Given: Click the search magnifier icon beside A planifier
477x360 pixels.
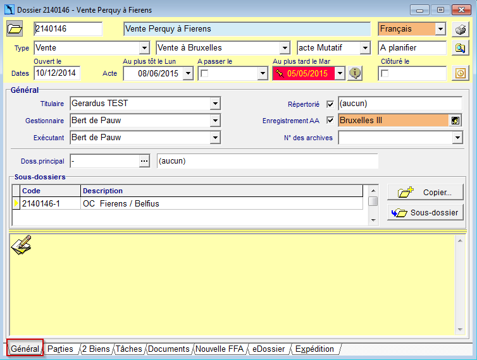Looking at the screenshot, I should point(461,48).
